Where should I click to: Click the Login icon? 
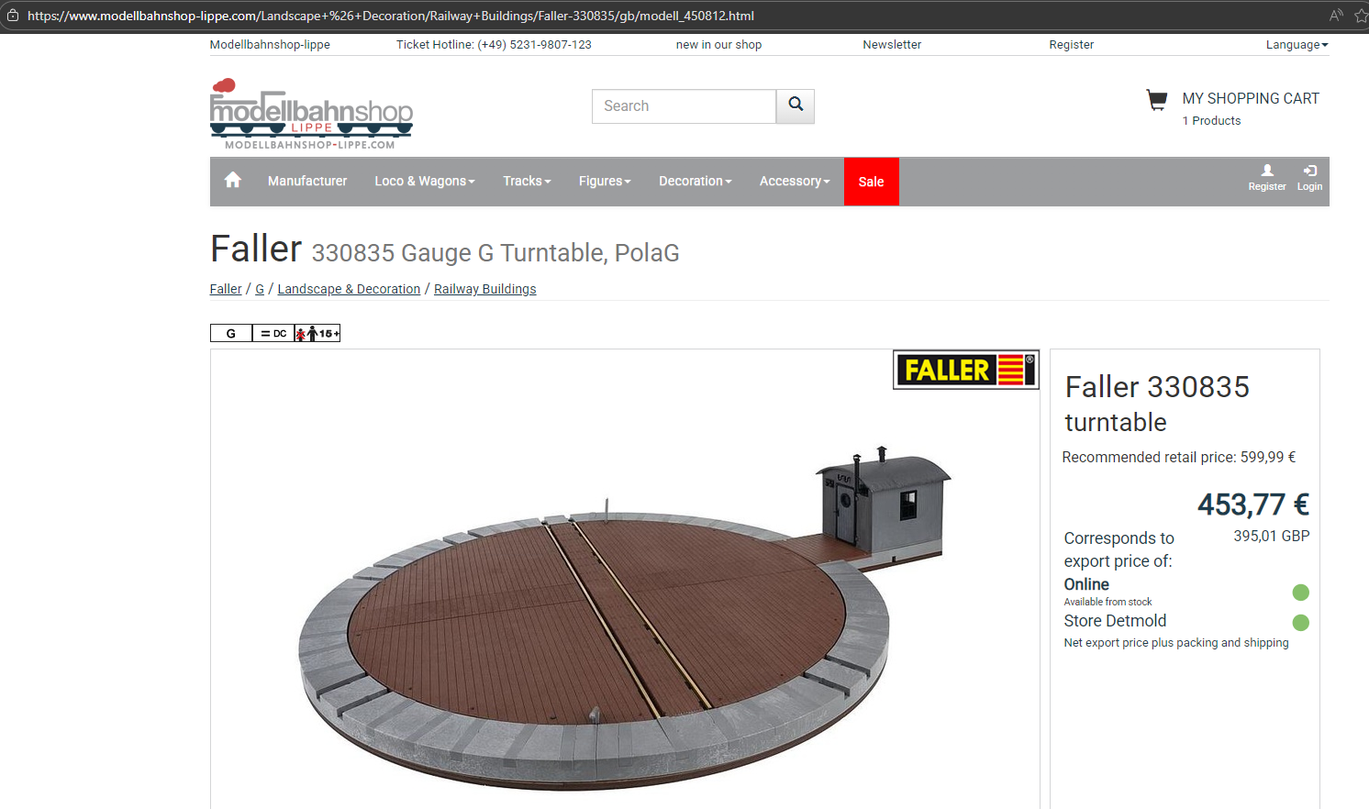coord(1309,177)
